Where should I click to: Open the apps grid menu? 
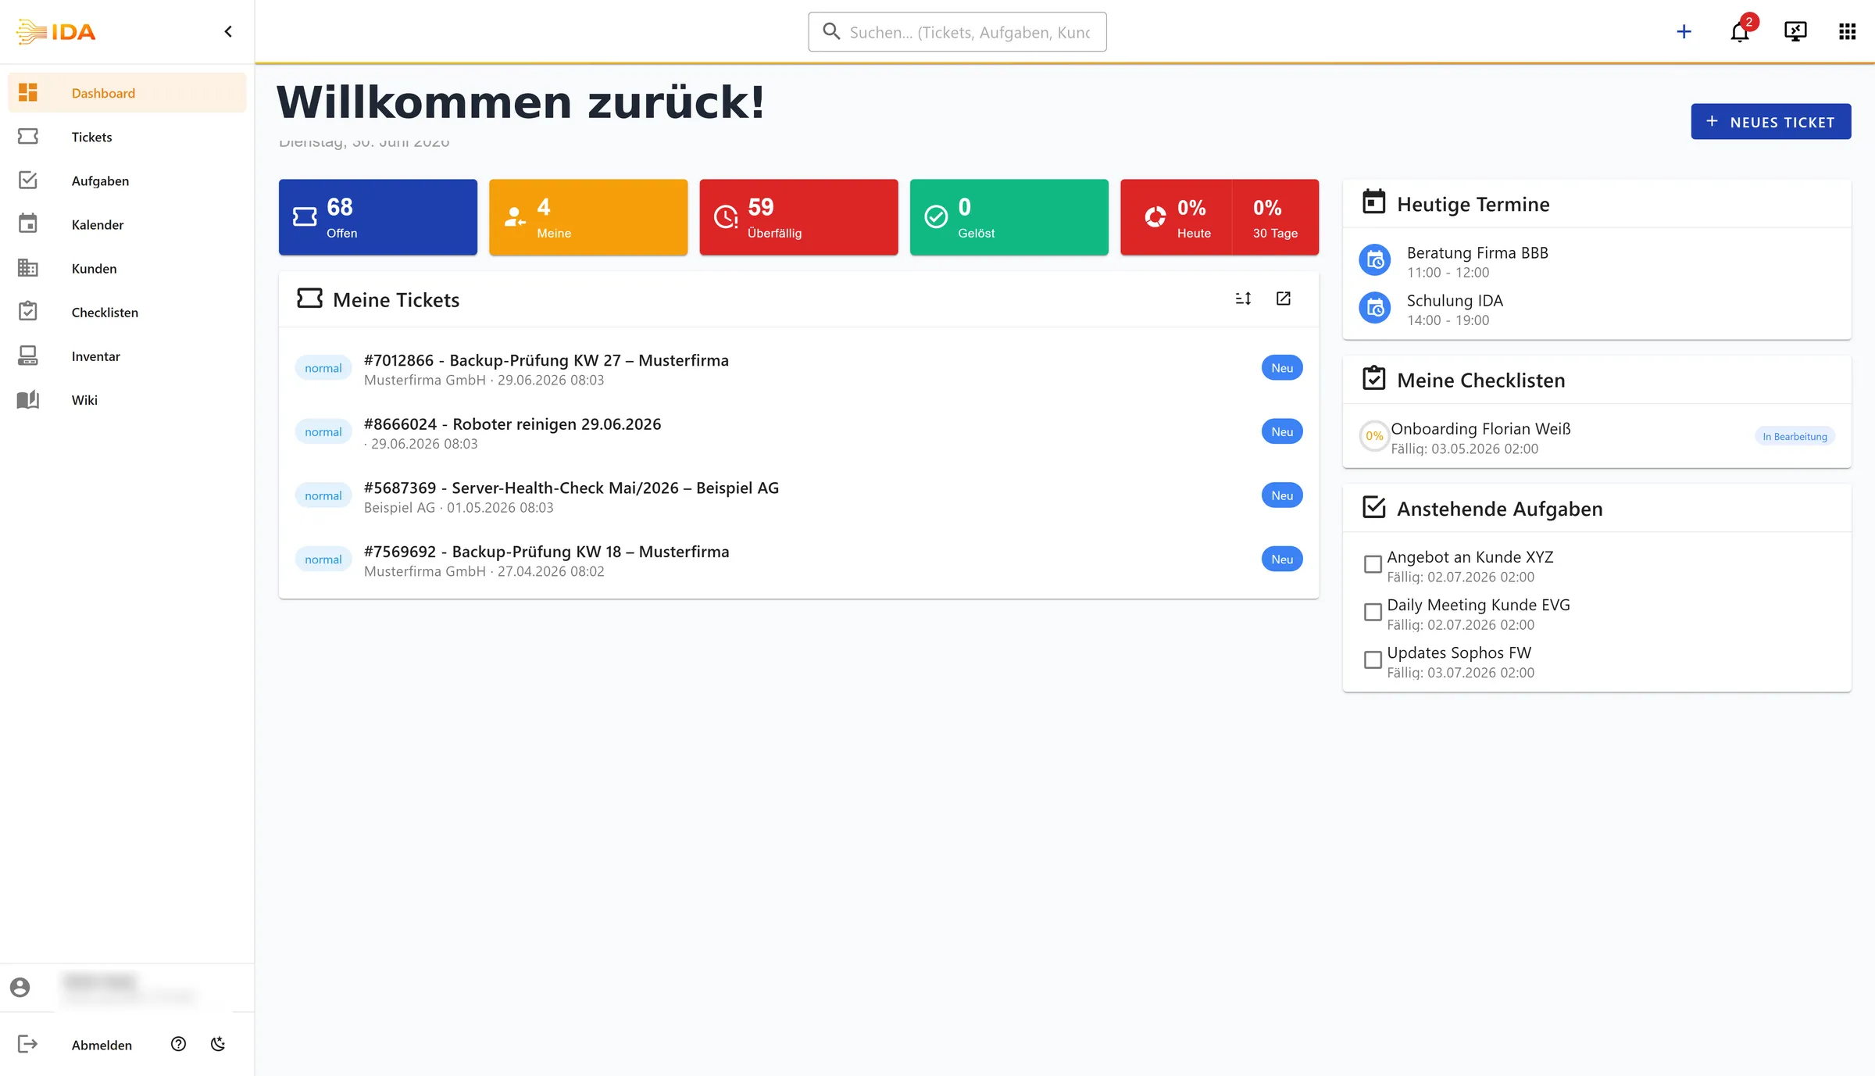(1848, 31)
